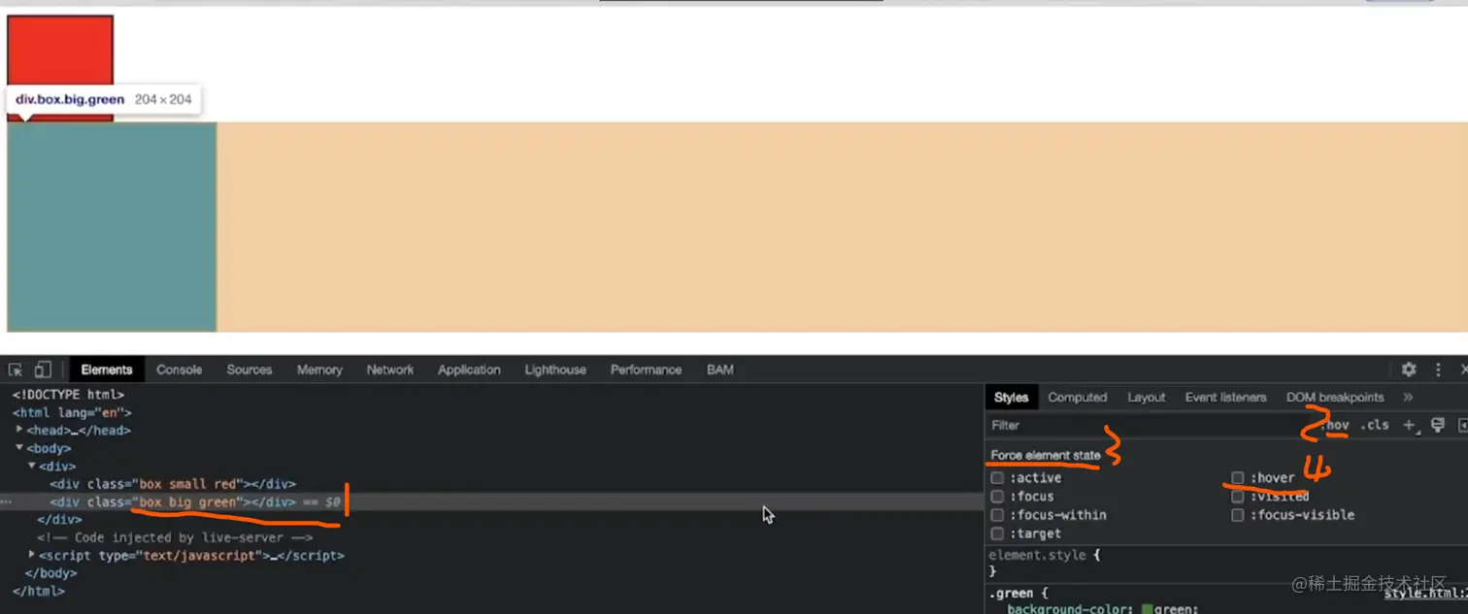The image size is (1468, 614).
Task: Switch to the Console tab
Action: click(x=180, y=370)
